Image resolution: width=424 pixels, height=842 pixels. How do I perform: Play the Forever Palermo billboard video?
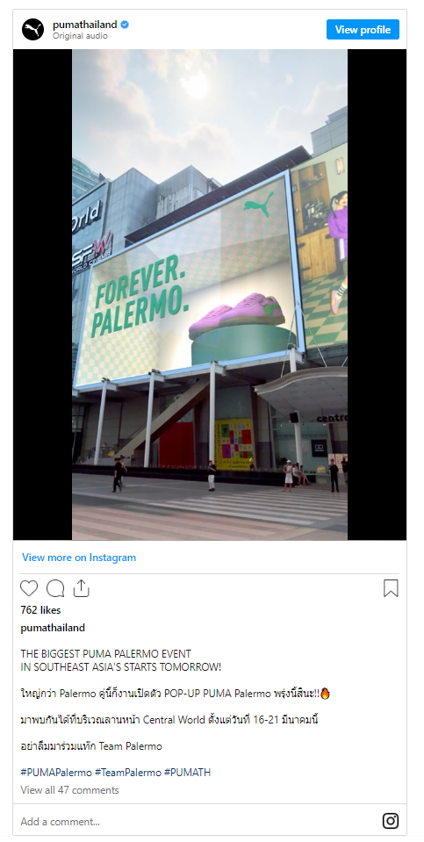(210, 294)
